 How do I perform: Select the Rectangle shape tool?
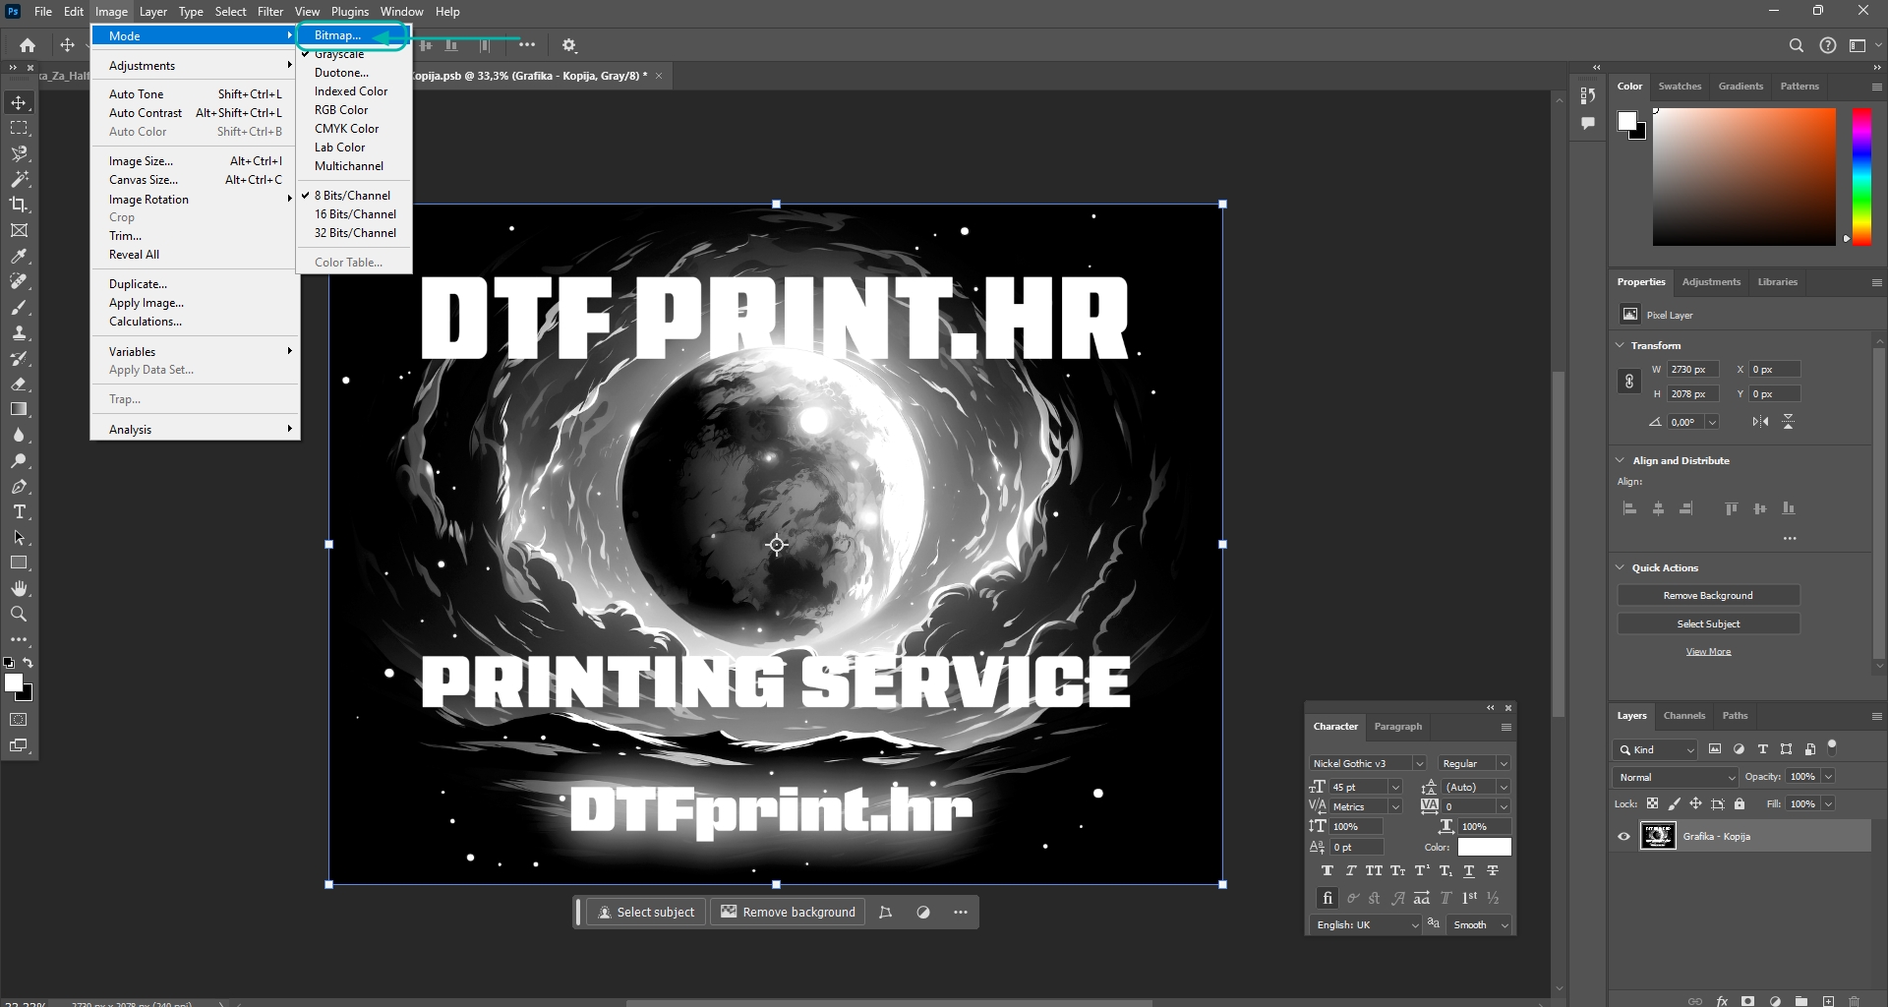[19, 563]
